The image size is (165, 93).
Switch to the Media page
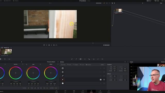coord(56,91)
